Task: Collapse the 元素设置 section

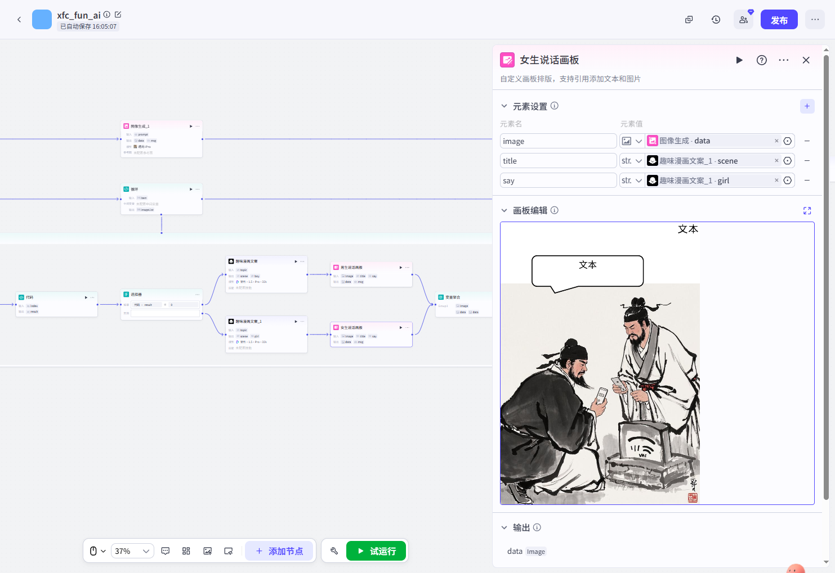Action: click(504, 106)
